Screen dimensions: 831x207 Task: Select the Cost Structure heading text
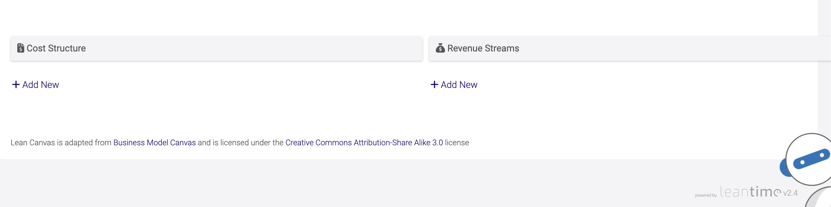click(56, 48)
